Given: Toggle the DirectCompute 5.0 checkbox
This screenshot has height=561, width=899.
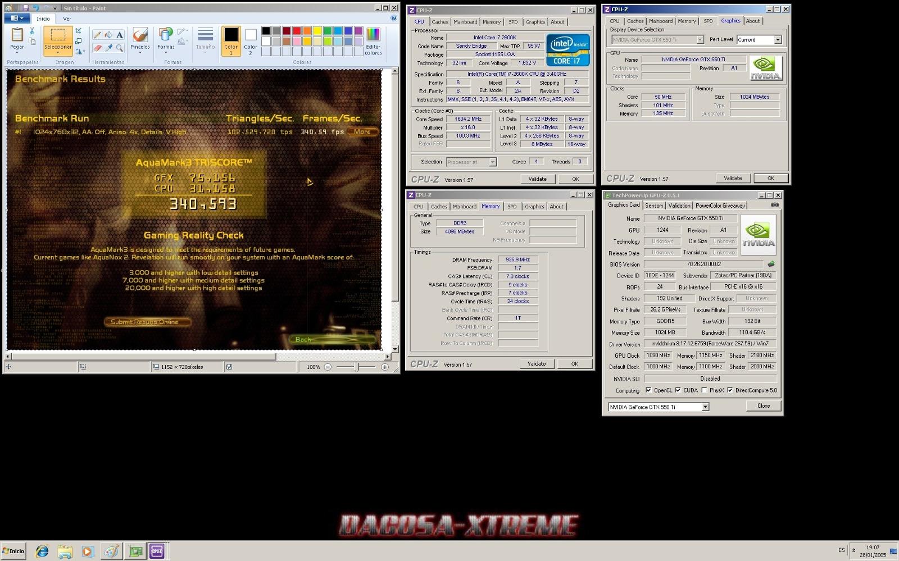Looking at the screenshot, I should (x=730, y=390).
